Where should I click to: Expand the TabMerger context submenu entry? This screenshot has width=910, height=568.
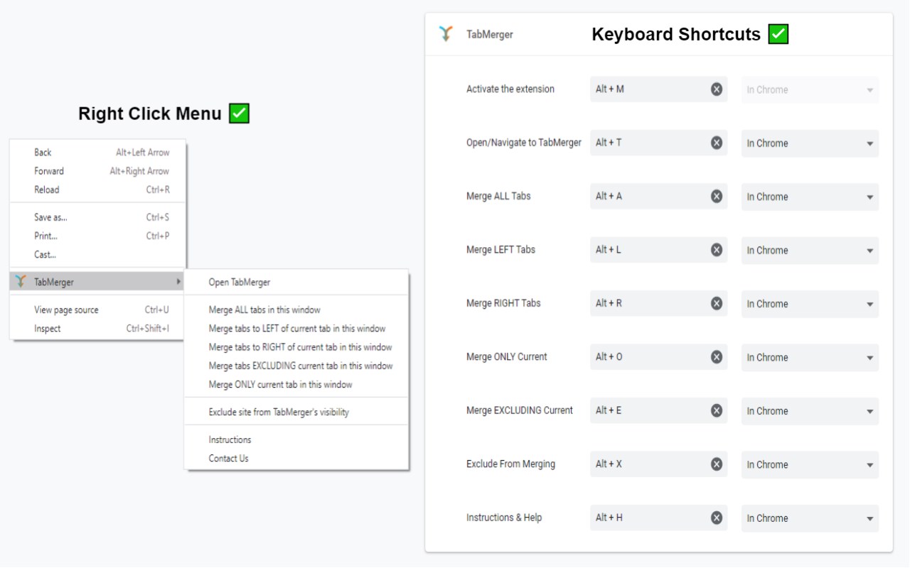[x=97, y=282]
